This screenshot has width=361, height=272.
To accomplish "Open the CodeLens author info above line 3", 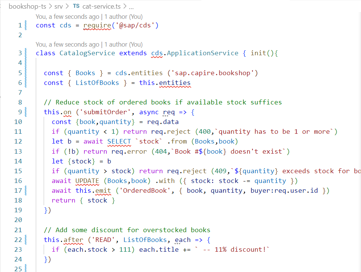I will pos(89,44).
